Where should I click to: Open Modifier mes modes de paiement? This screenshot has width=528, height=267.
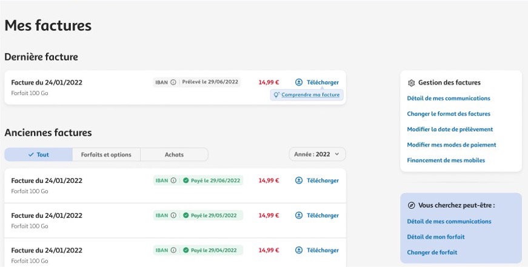pyautogui.click(x=452, y=145)
